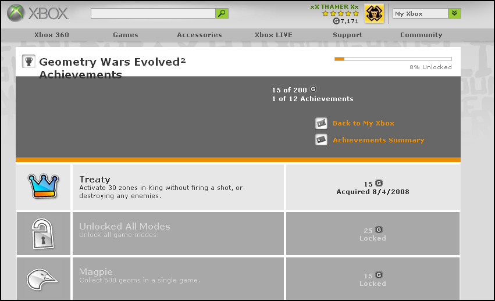Click the Xbox logo in the header

pyautogui.click(x=38, y=13)
